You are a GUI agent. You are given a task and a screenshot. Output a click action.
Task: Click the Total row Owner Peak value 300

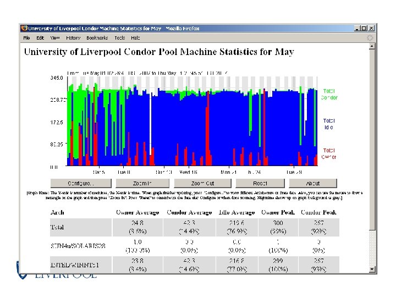278,223
